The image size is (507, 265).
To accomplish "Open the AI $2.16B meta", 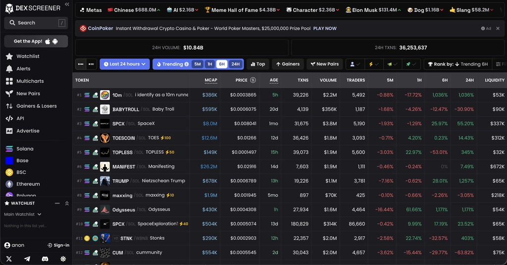I will click(182, 10).
